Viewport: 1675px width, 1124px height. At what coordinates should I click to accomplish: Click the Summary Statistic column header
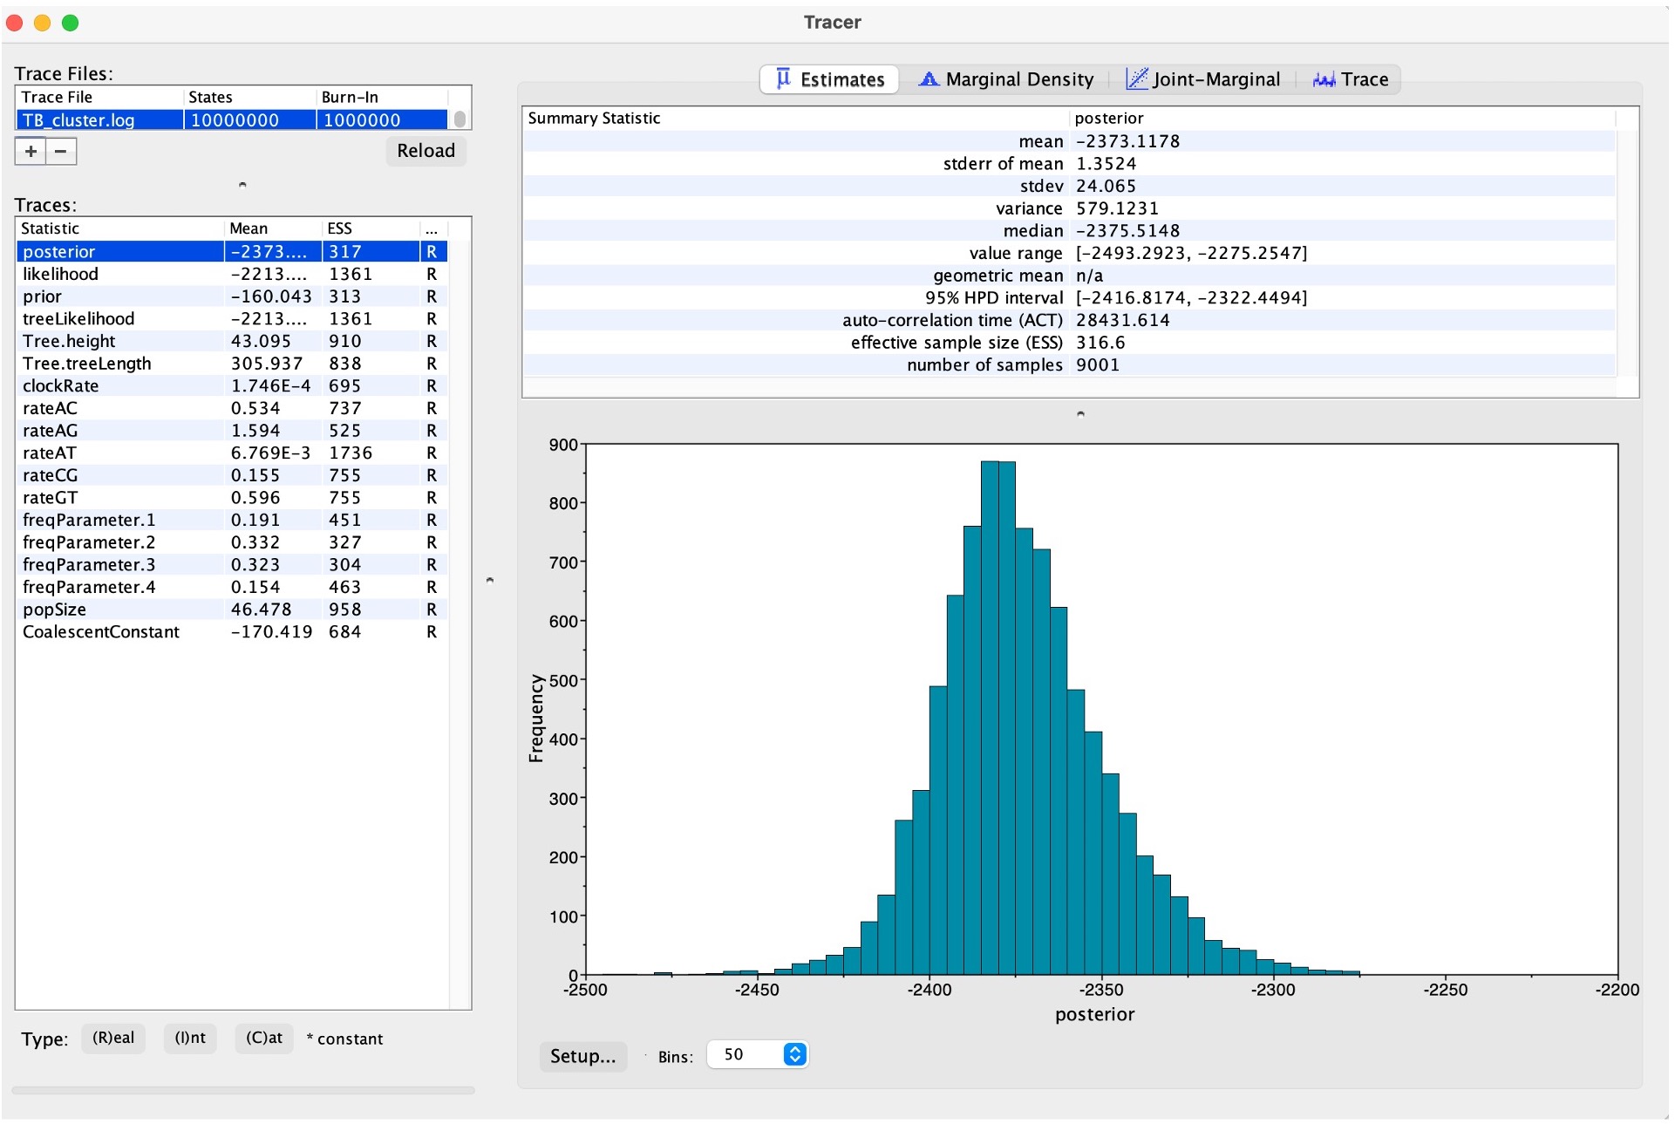coord(795,118)
